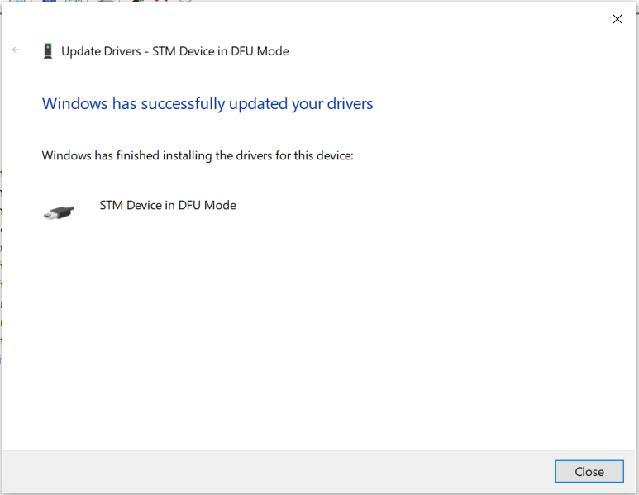Screen dimensions: 639x495
Task: Click the Close button
Action: (x=589, y=471)
